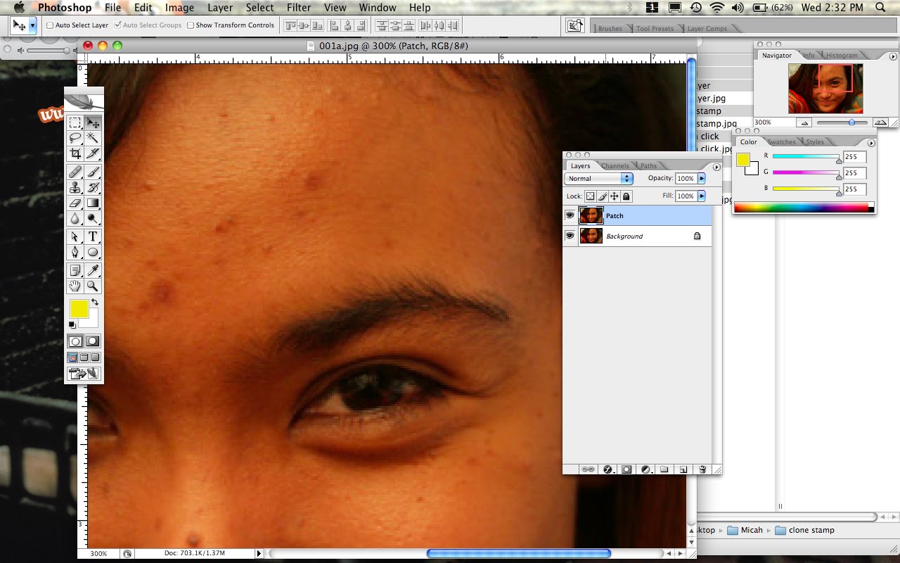Switch to the Paths tab
900x563 pixels.
(648, 166)
